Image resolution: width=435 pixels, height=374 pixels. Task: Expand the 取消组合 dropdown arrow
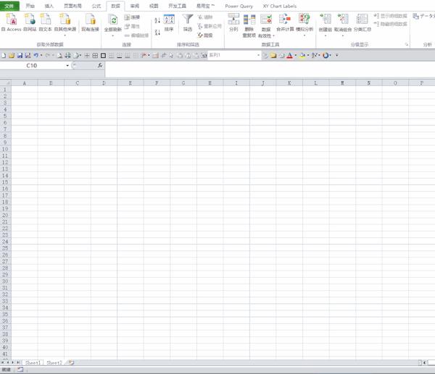point(343,35)
